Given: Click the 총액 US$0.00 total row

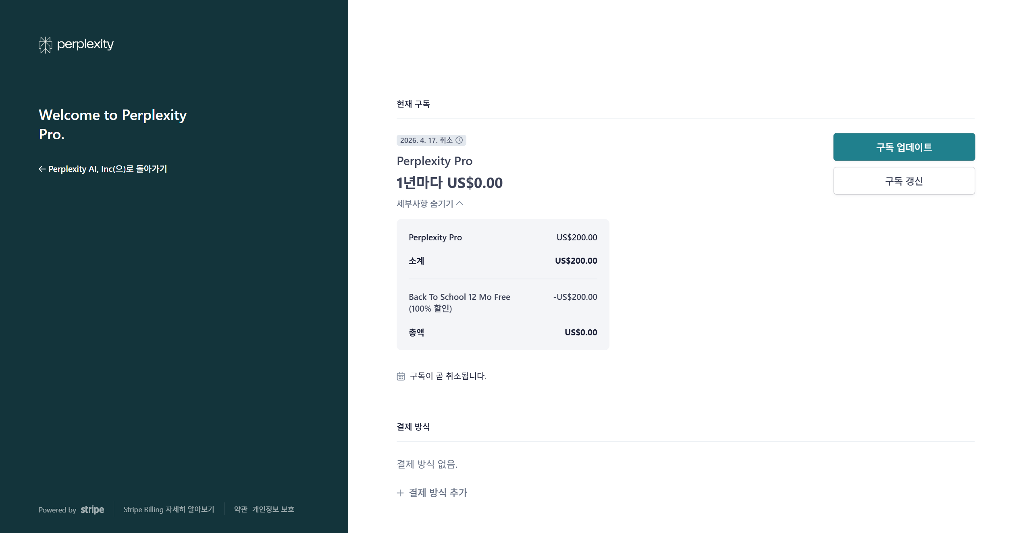Looking at the screenshot, I should (x=502, y=333).
